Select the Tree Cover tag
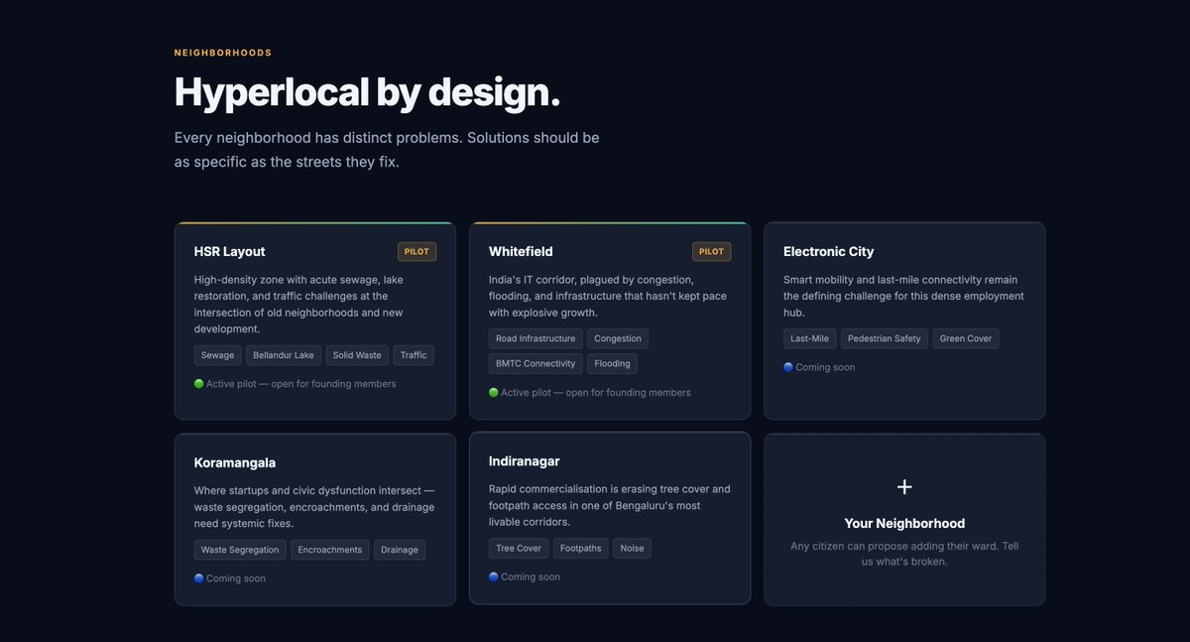Viewport: 1190px width, 642px height. pos(519,548)
